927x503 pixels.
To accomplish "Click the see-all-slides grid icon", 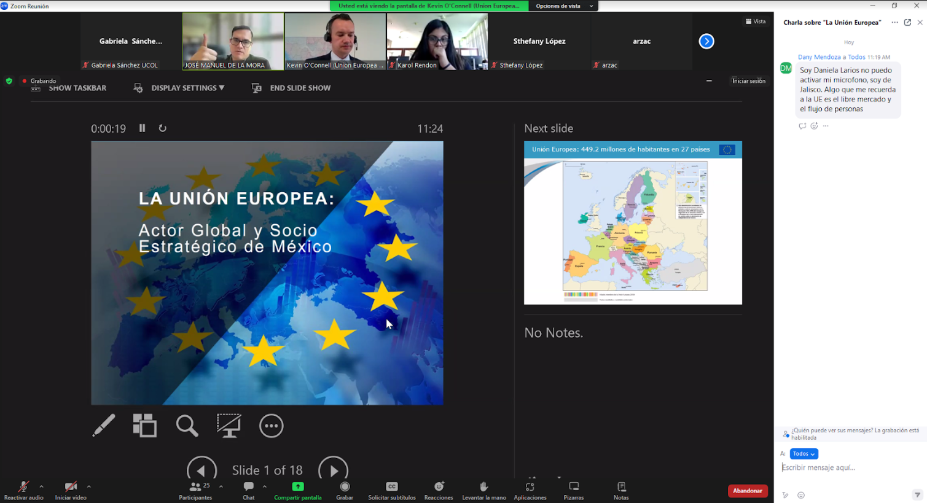I will [x=145, y=426].
